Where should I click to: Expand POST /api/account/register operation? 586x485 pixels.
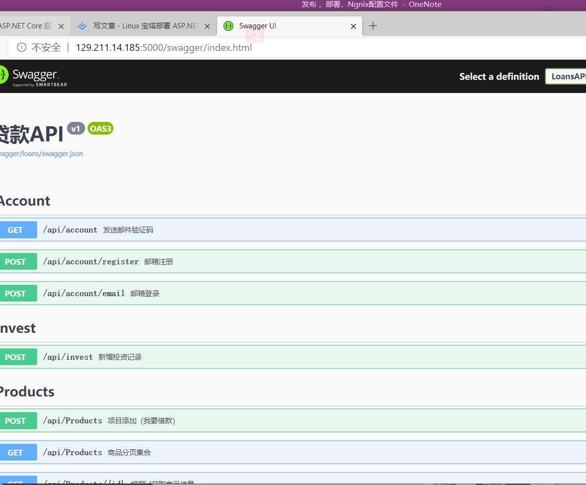[x=293, y=261]
